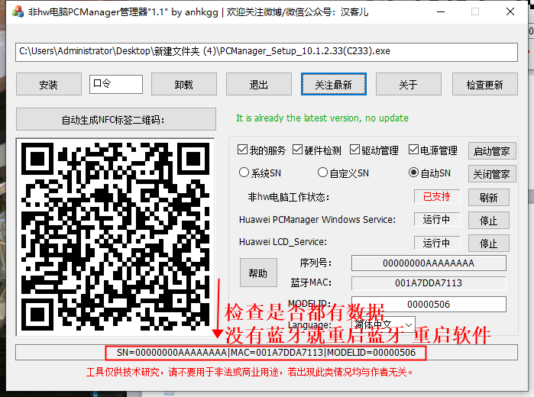Click the SN/MAC/MODELID summary text field

point(267,353)
